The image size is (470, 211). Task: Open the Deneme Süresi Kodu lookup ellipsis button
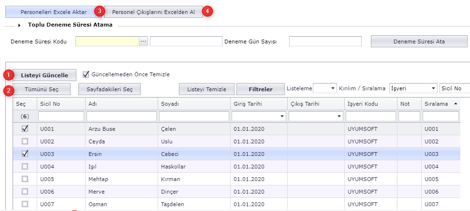click(143, 42)
